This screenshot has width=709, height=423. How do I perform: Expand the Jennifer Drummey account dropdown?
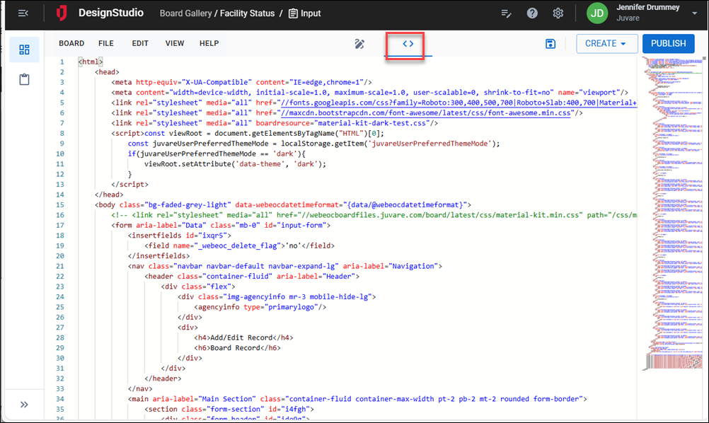(x=694, y=13)
